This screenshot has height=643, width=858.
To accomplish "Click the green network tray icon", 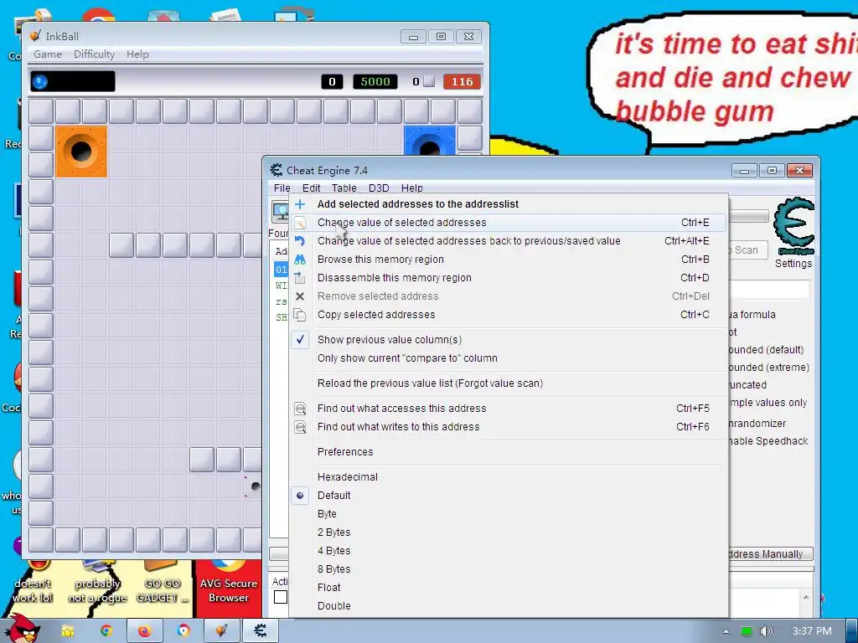I will pos(746,631).
